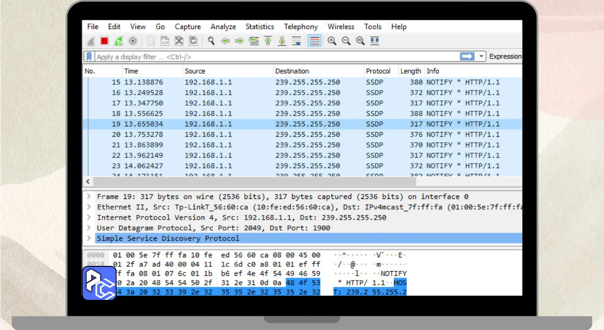
Task: Zoom in on packet list text
Action: pyautogui.click(x=332, y=41)
